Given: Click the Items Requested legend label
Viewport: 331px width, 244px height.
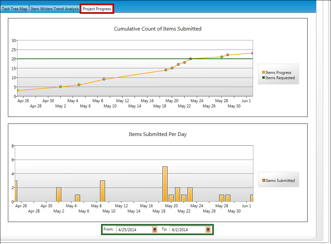Looking at the screenshot, I should (280, 78).
